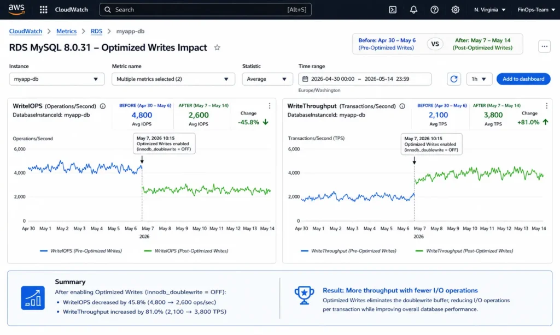Click the WriteThroughput up arrow change indicator
Image resolution: width=560 pixels, height=335 pixels.
point(545,122)
